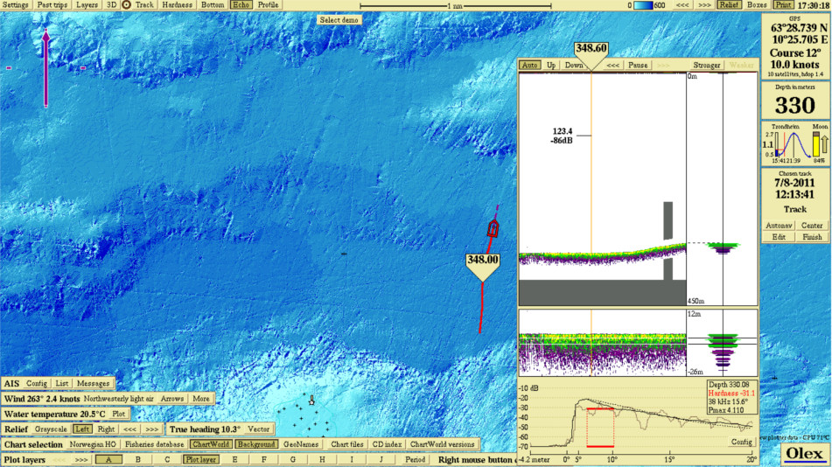Finish the chosen track
Viewport: 832px width, 467px height.
[x=812, y=237]
